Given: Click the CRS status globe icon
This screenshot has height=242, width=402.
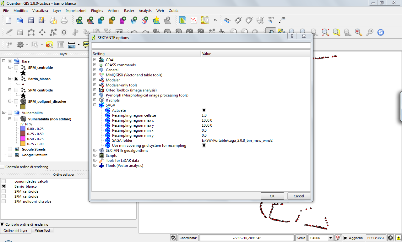Looking at the screenshot, I should tap(390, 238).
